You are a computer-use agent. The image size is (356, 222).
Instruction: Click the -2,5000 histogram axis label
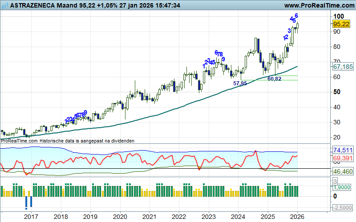point(342,208)
